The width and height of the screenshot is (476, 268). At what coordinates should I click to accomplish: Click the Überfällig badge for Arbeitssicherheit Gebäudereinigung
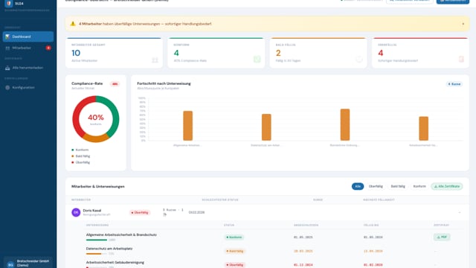tap(235, 265)
